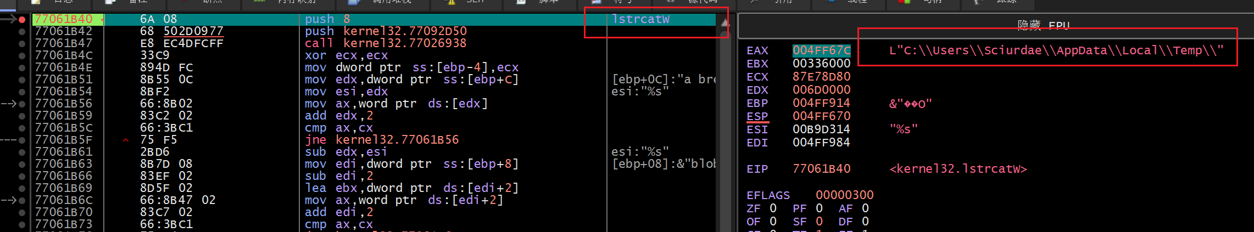The height and width of the screenshot is (232, 1254).
Task: Click the 隐藏 FPU button in registers panel
Action: (x=1043, y=25)
